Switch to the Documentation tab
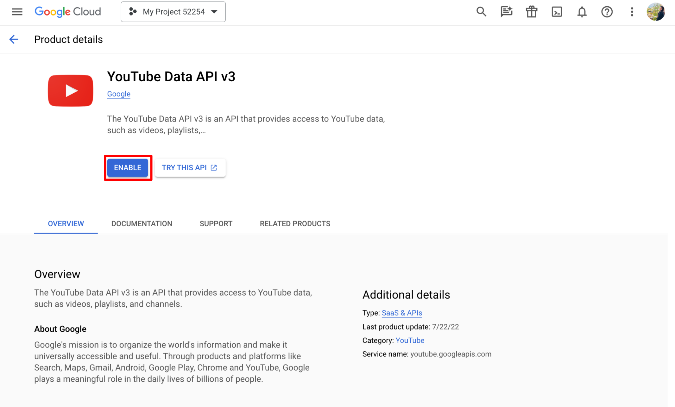Viewport: 675px width, 407px height. click(142, 224)
